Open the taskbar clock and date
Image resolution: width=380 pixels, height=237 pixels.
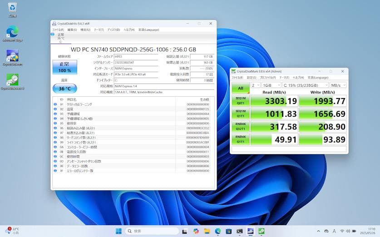click(368, 231)
